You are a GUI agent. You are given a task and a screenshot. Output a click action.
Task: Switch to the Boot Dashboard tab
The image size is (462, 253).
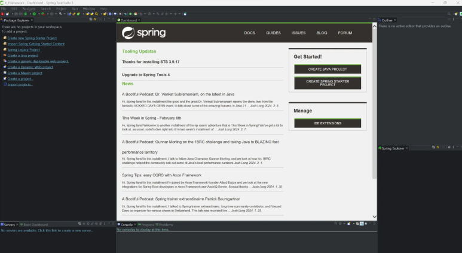click(34, 225)
